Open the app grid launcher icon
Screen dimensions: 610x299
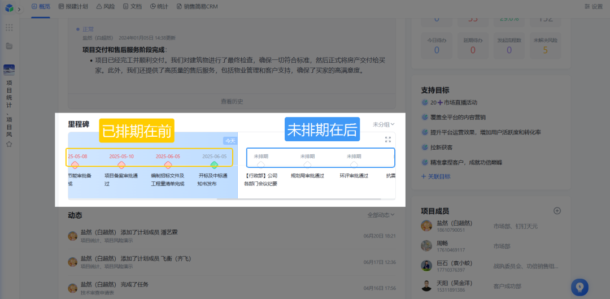tap(9, 28)
